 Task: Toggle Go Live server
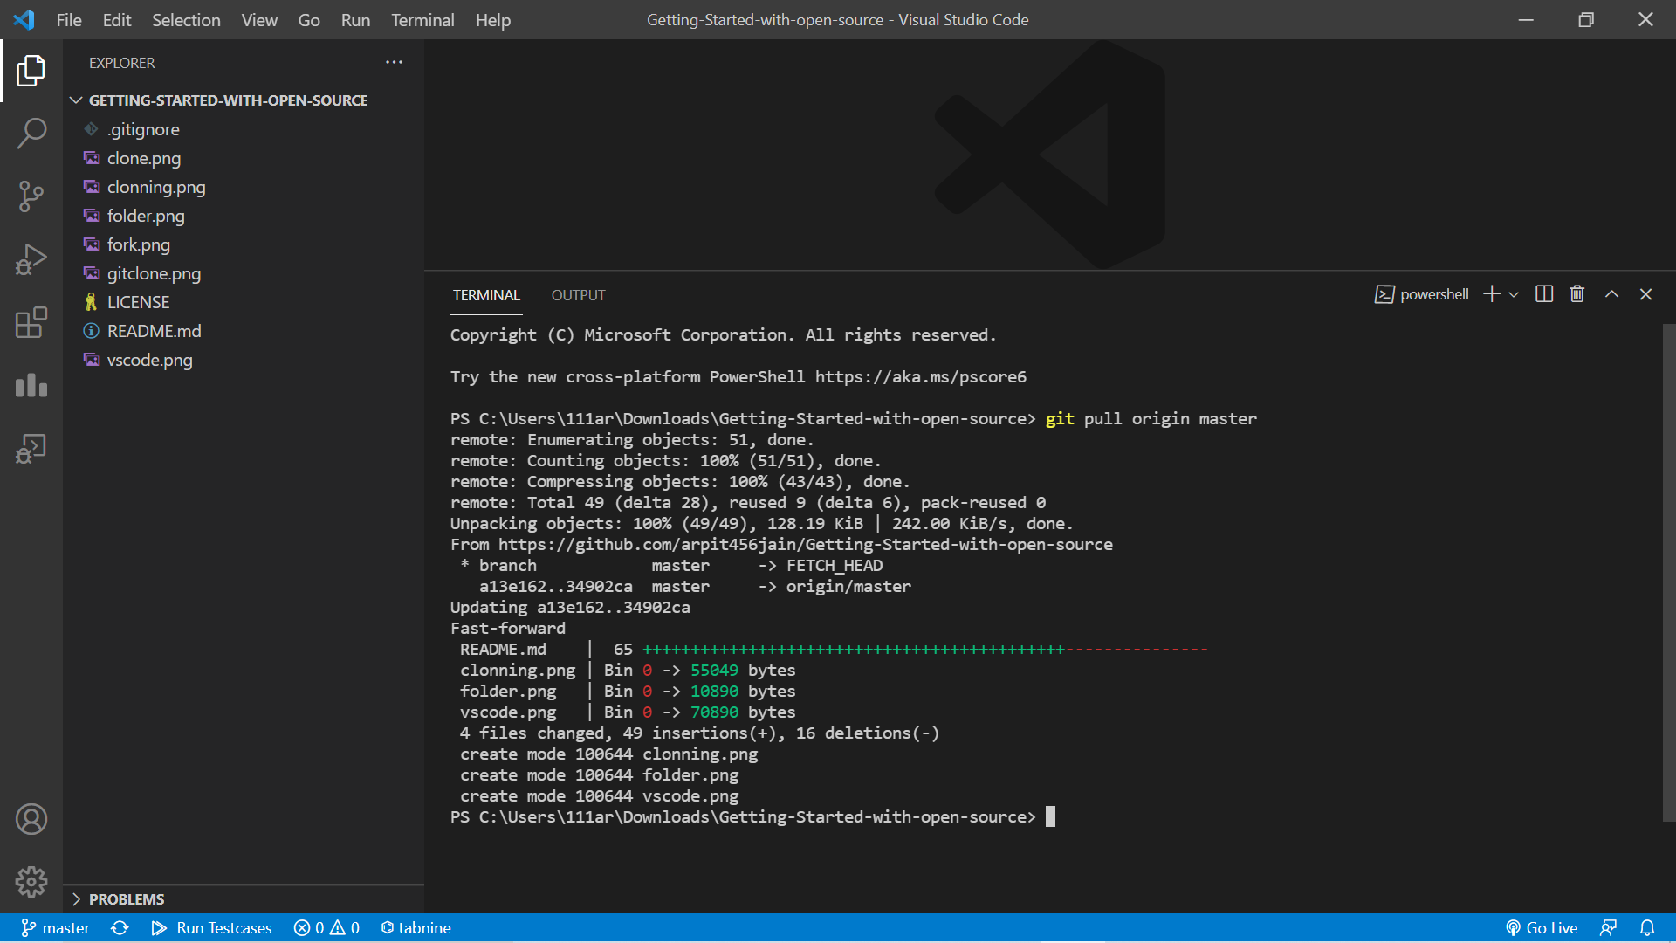click(x=1542, y=928)
